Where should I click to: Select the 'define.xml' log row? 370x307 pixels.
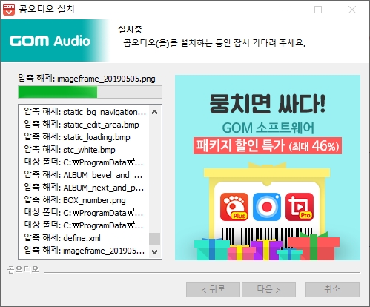tap(62, 238)
